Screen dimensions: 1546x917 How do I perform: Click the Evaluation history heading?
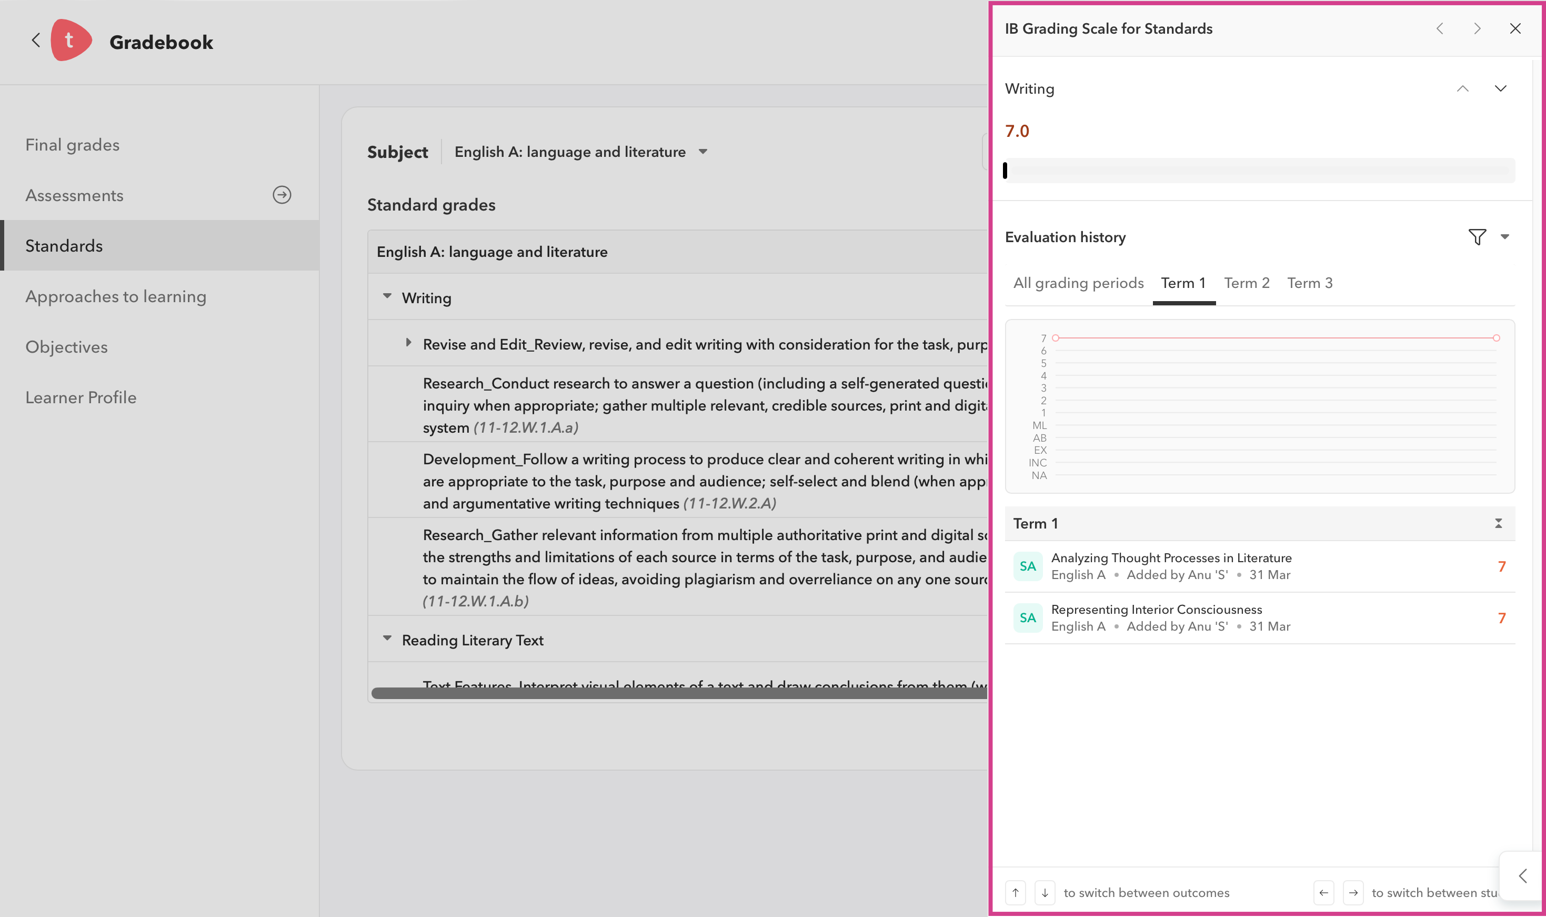tap(1066, 237)
